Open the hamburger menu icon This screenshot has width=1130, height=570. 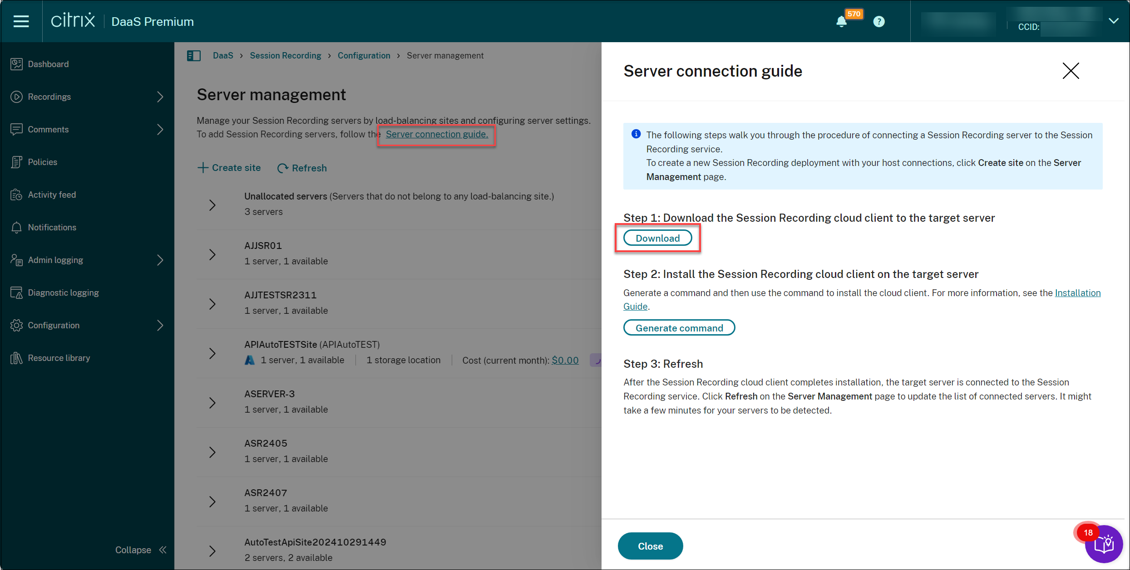coord(21,21)
